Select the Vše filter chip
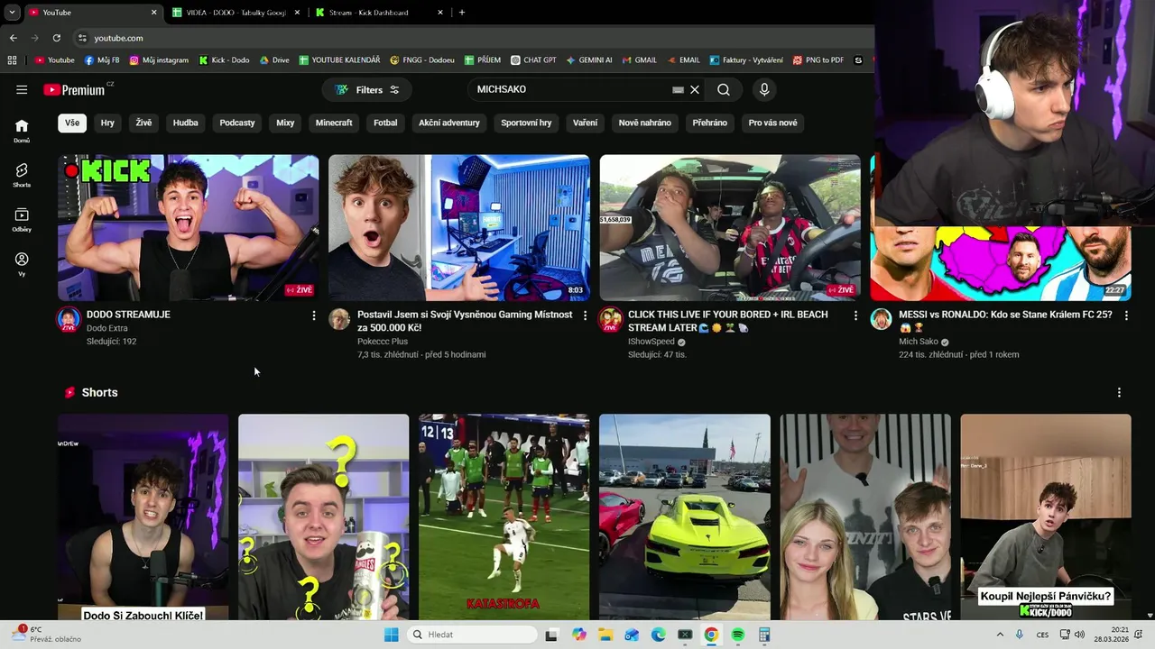Viewport: 1155px width, 649px height. (x=72, y=123)
